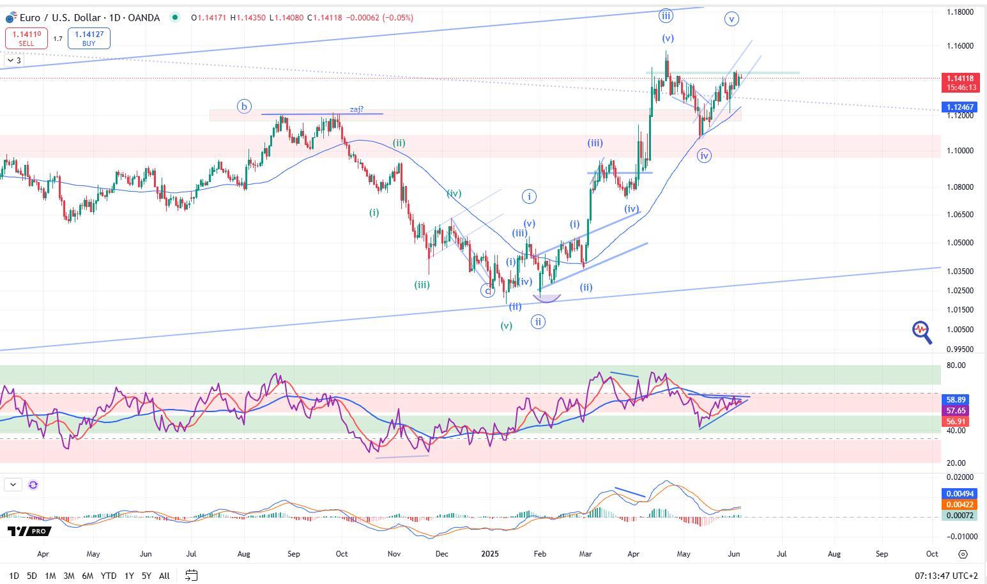Select the 'zaj?' text annotation
This screenshot has width=987, height=584.
click(x=356, y=109)
